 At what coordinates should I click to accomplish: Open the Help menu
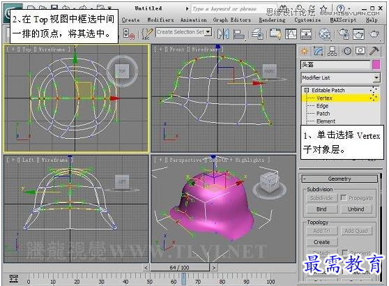pyautogui.click(x=372, y=20)
